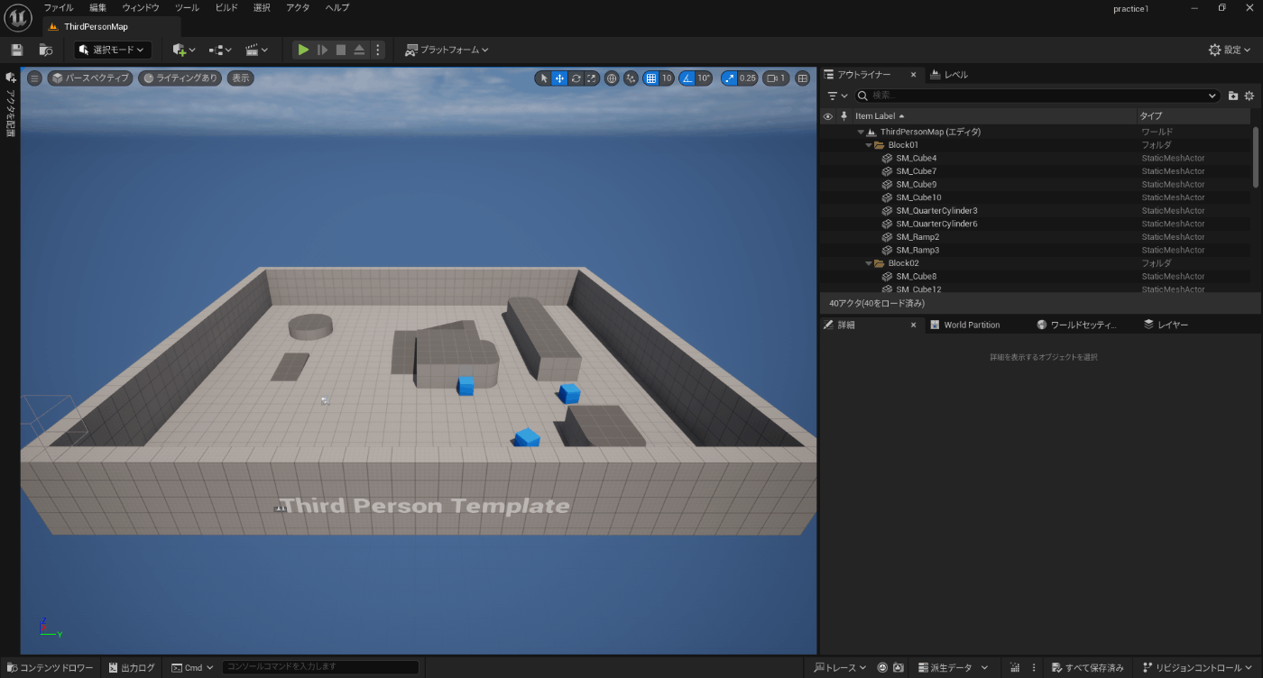This screenshot has height=678, width=1263.
Task: Collapse ThirdPersonMap (エディタ) world row
Action: (x=861, y=132)
